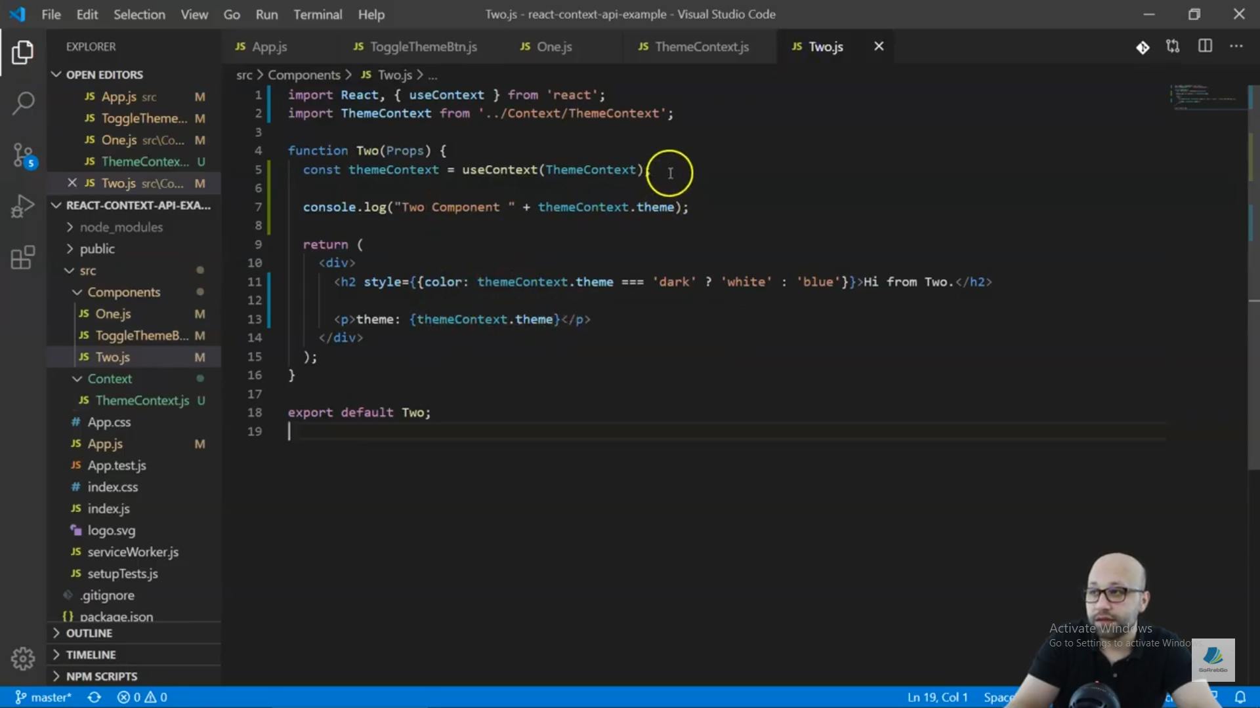Close the Two.js editor tab
Image resolution: width=1260 pixels, height=708 pixels.
click(879, 46)
